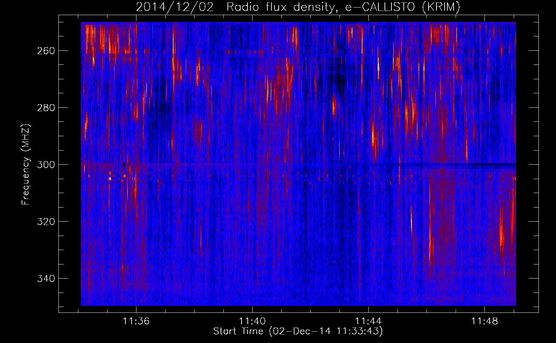Click the 320 frequency tick label
This screenshot has height=343, width=556.
tap(46, 222)
